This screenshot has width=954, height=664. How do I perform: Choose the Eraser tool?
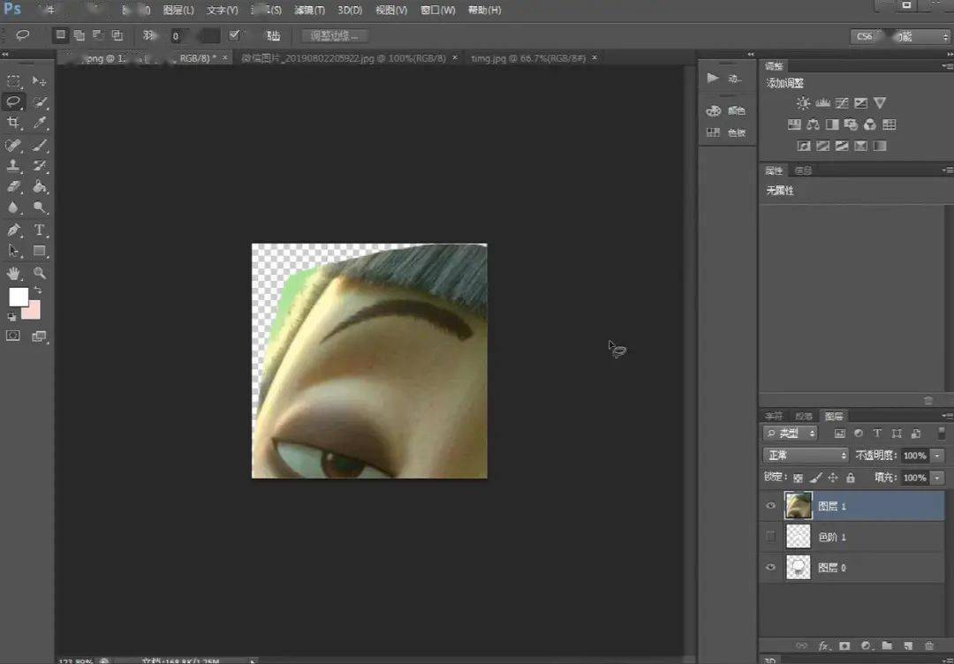click(13, 186)
